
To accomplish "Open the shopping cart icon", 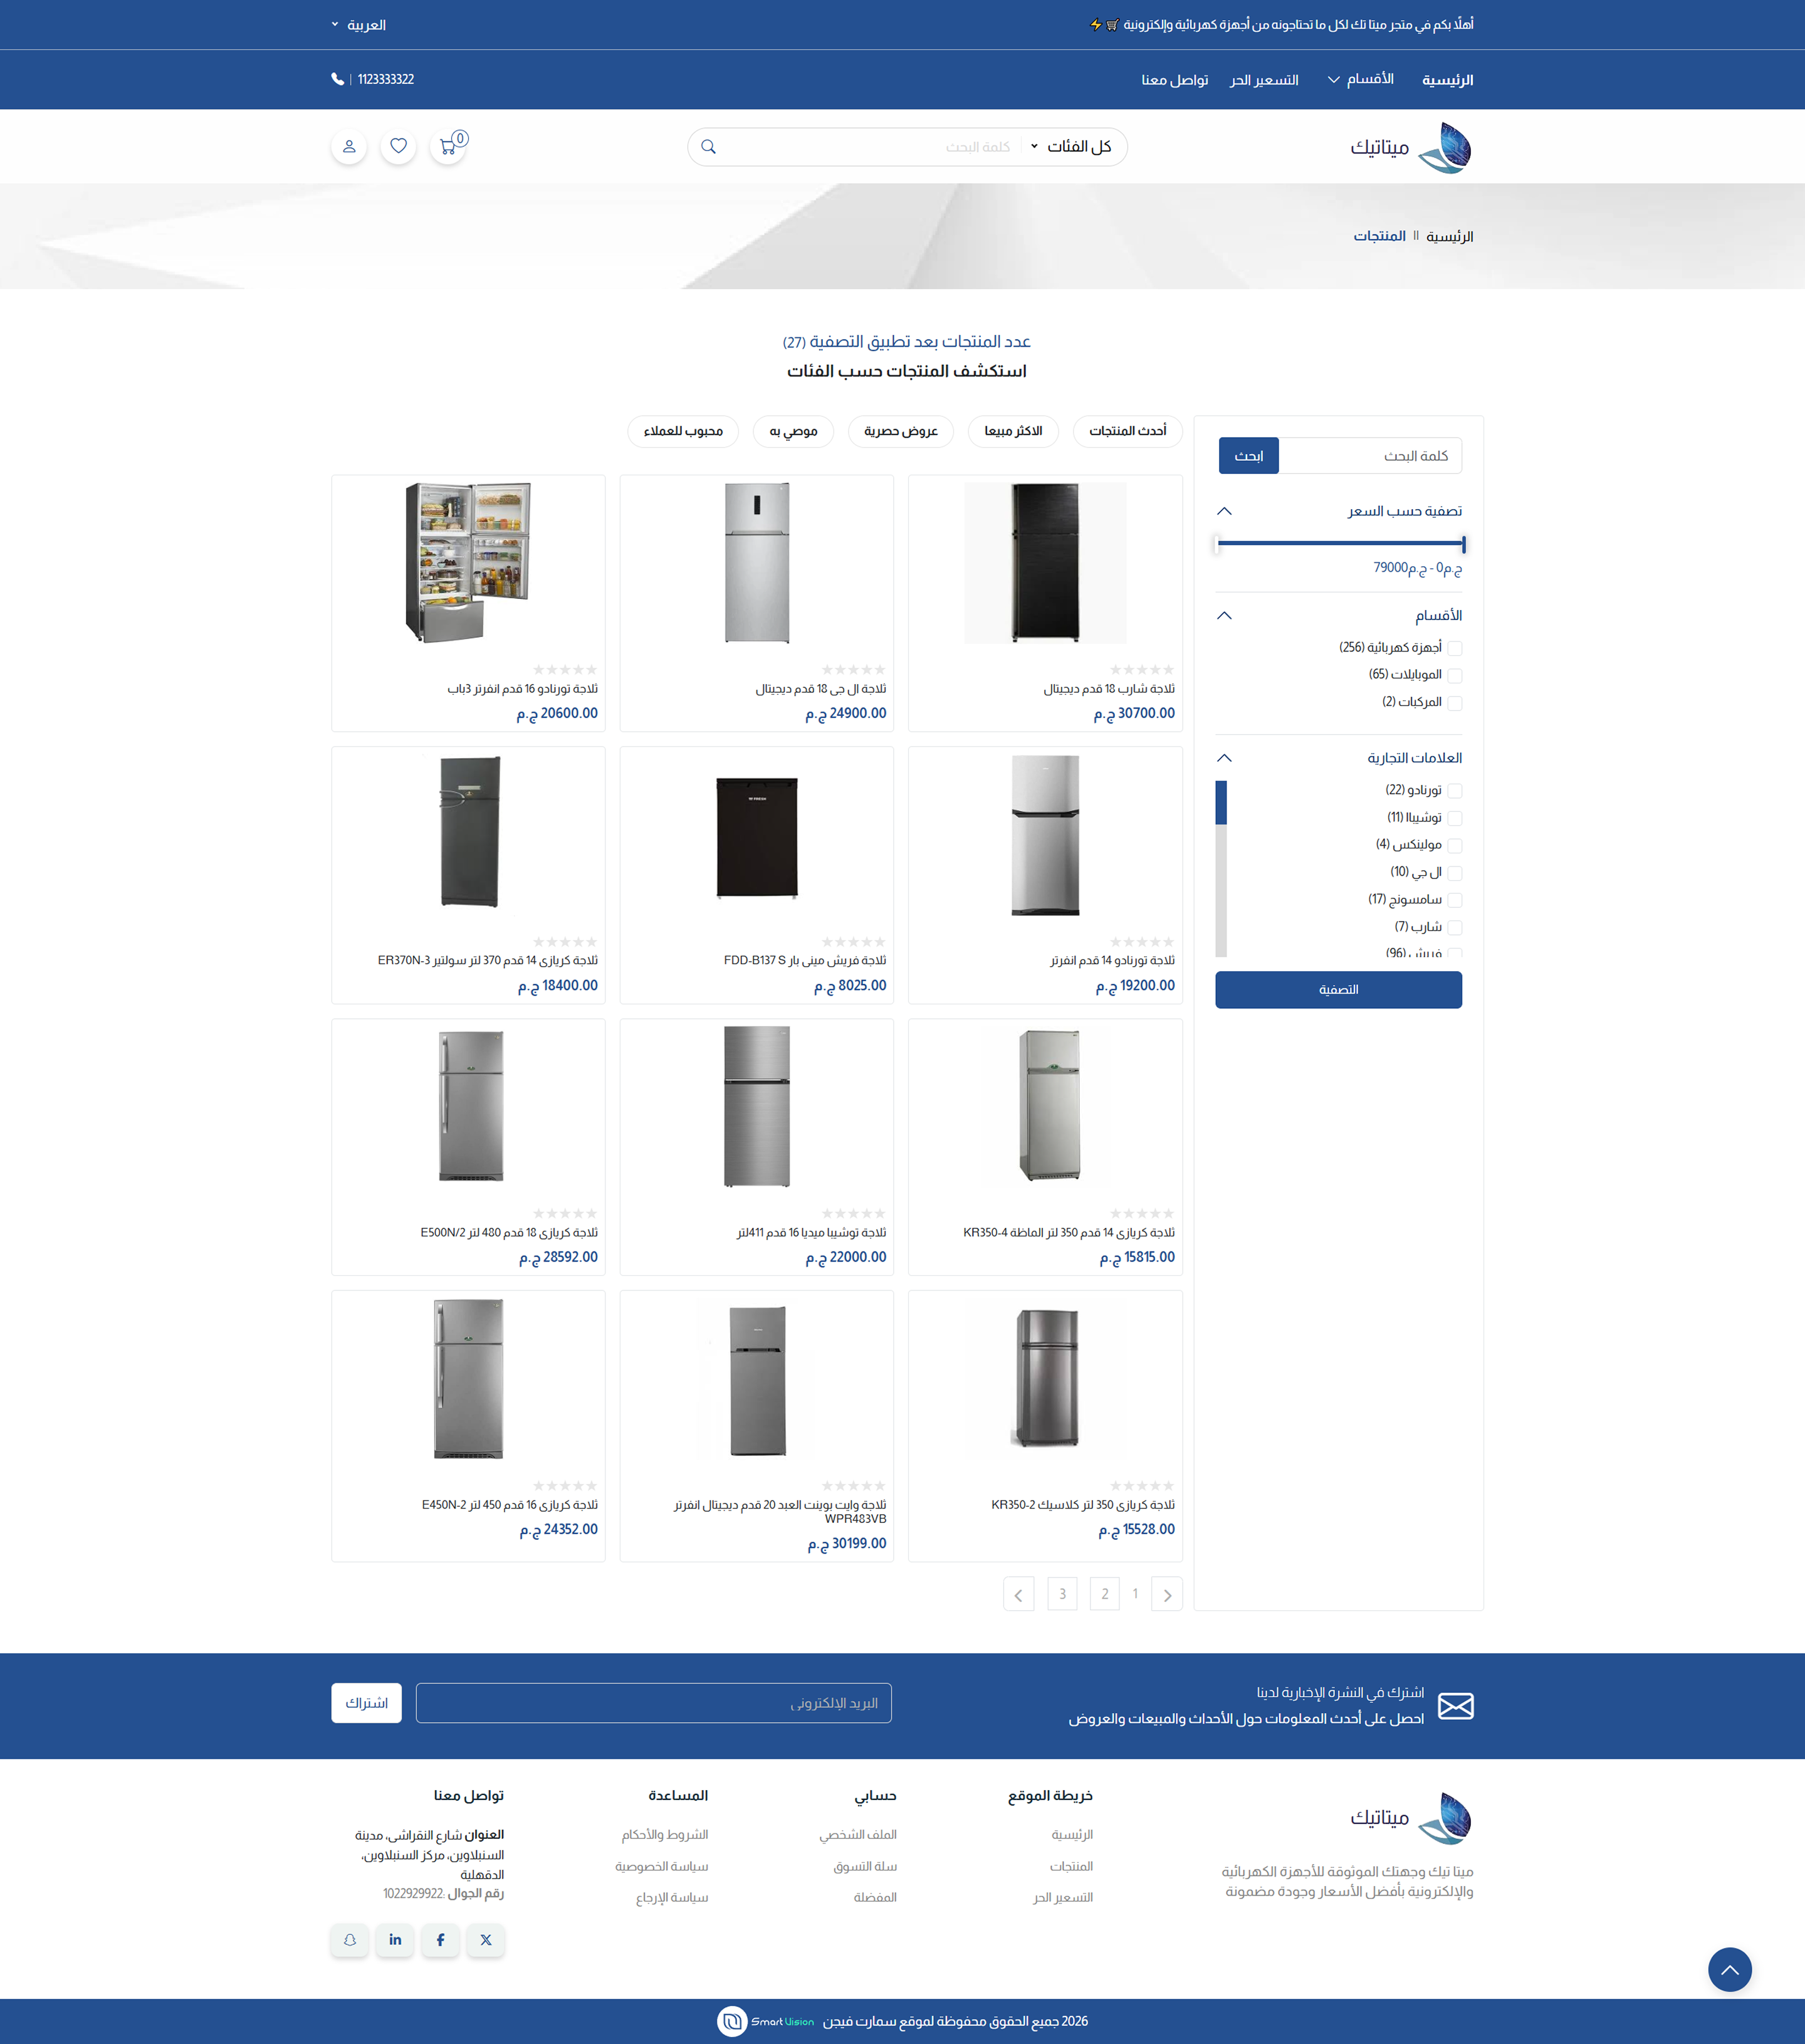I will (x=447, y=147).
